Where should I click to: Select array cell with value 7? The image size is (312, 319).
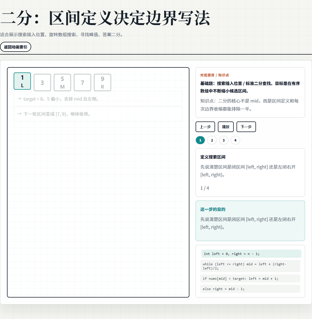[82, 82]
